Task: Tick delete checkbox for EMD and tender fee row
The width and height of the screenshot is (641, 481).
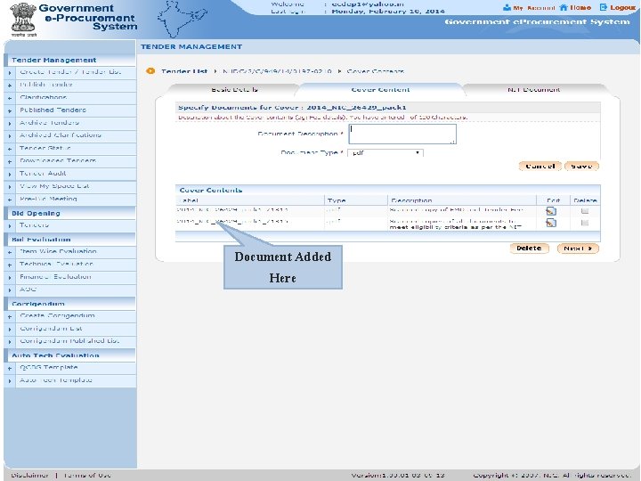Action: (x=585, y=211)
